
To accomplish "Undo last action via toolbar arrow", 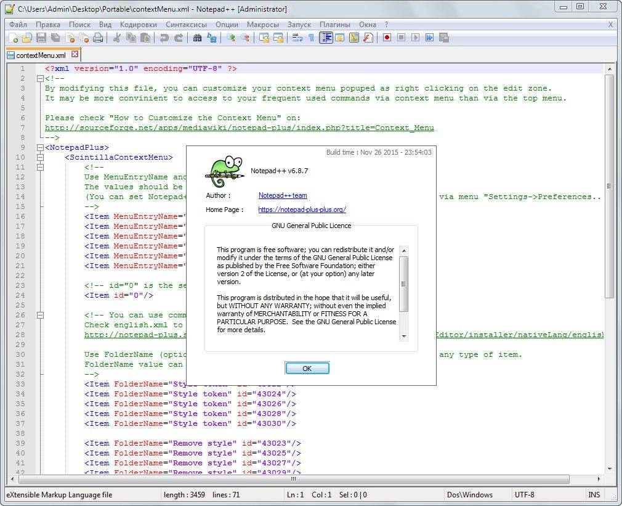I will point(164,38).
